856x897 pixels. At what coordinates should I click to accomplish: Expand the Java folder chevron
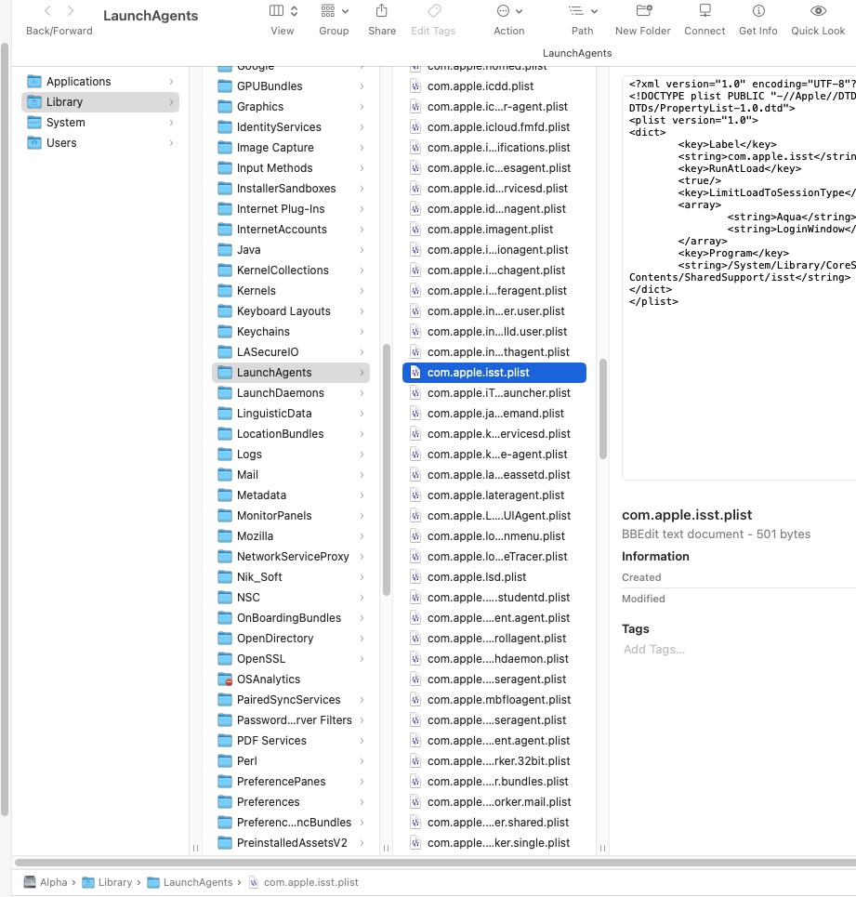pos(362,250)
